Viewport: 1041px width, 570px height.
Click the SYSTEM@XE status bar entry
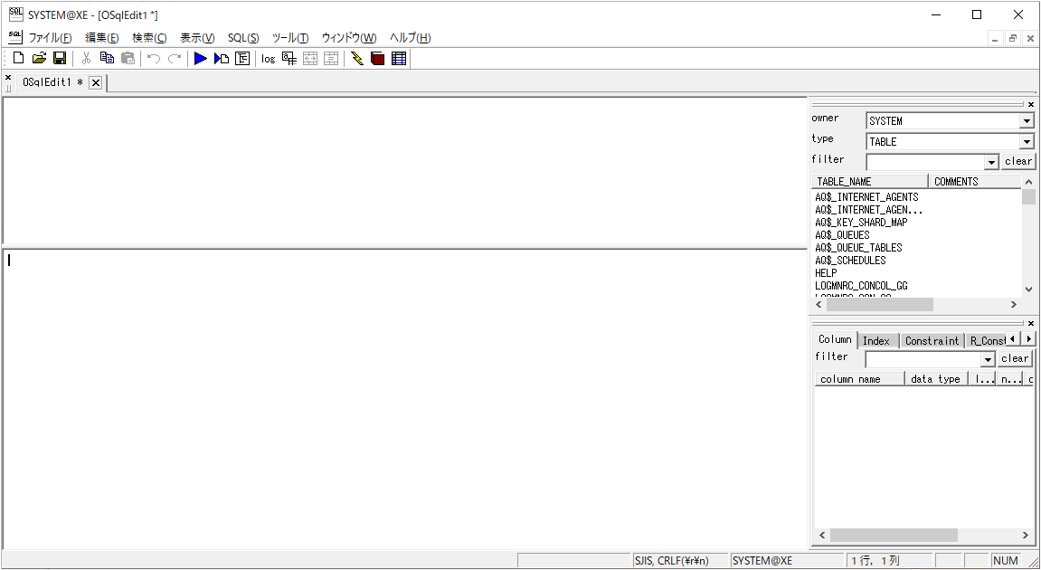(786, 561)
